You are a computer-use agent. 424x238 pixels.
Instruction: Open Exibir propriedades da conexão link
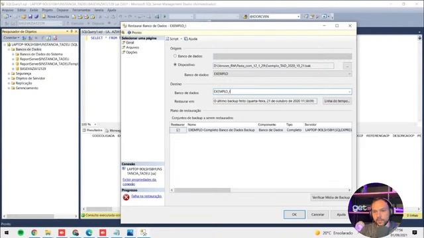[x=139, y=182]
